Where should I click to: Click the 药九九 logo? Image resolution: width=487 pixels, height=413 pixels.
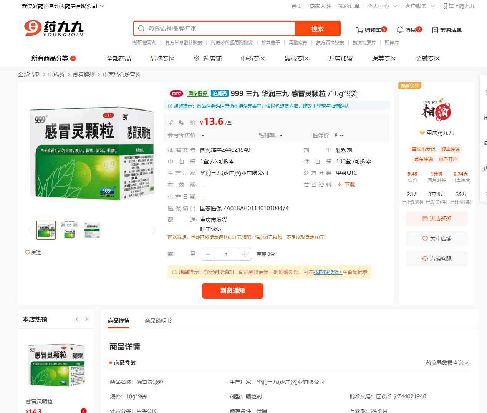tap(53, 28)
